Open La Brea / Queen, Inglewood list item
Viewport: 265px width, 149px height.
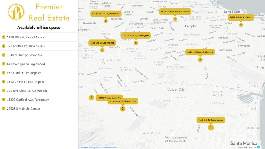(26, 64)
